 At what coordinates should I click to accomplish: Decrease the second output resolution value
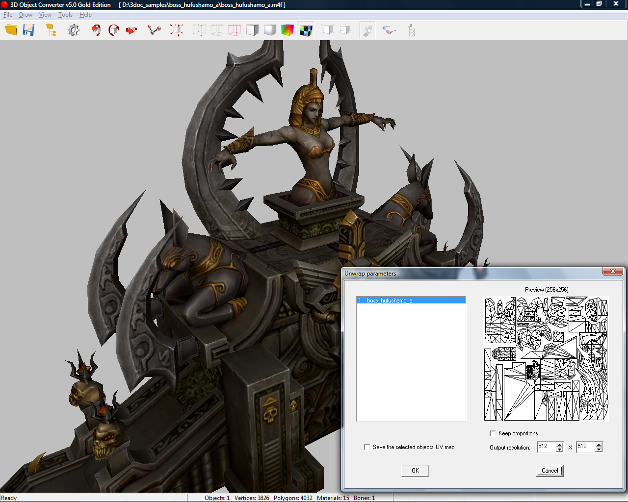[x=599, y=450]
